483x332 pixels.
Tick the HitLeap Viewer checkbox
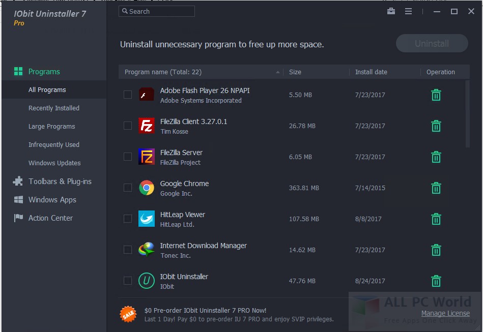128,219
